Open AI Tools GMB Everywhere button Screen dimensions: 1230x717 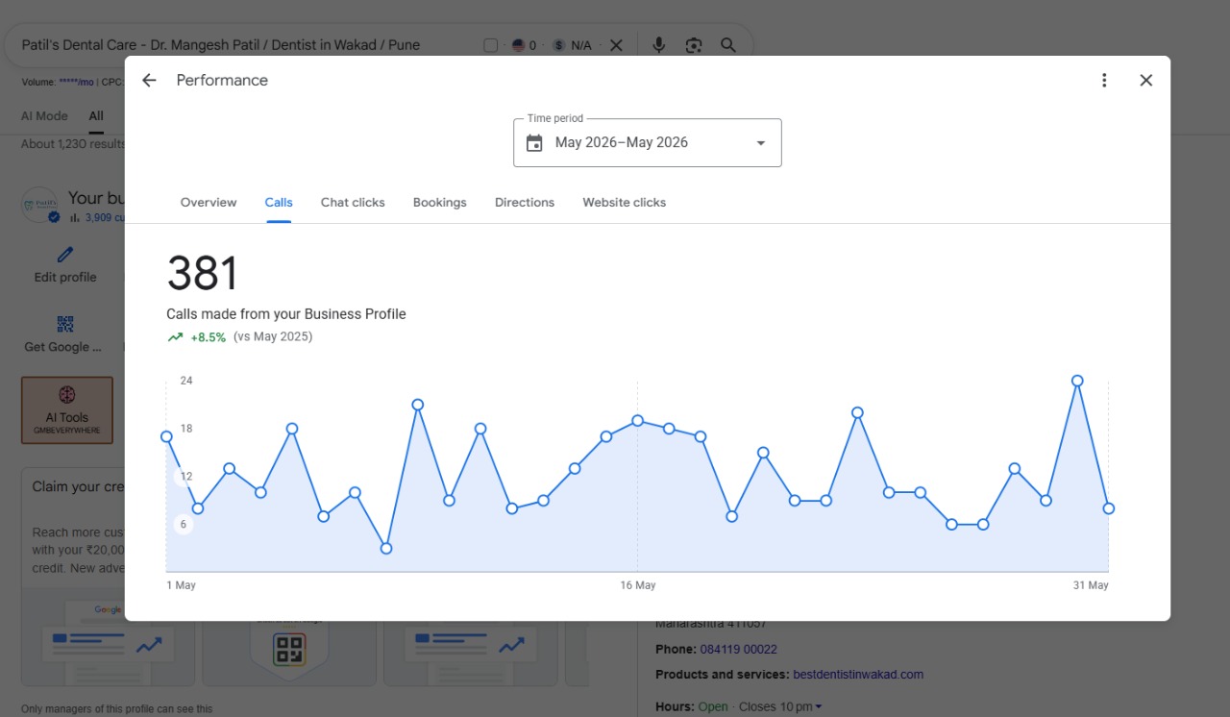(x=67, y=410)
